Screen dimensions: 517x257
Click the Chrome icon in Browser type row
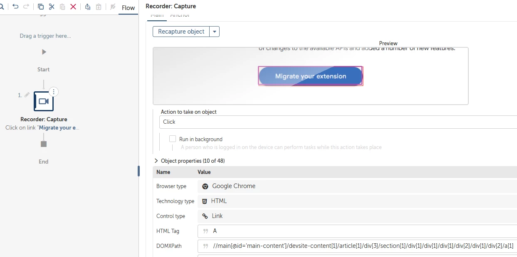pyautogui.click(x=205, y=186)
